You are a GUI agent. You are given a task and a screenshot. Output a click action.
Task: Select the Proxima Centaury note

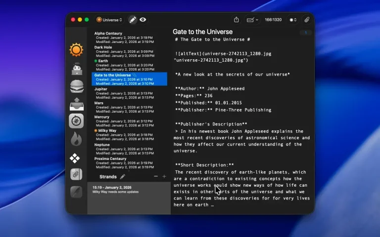(130, 163)
